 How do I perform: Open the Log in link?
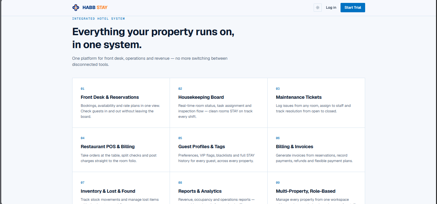click(331, 7)
